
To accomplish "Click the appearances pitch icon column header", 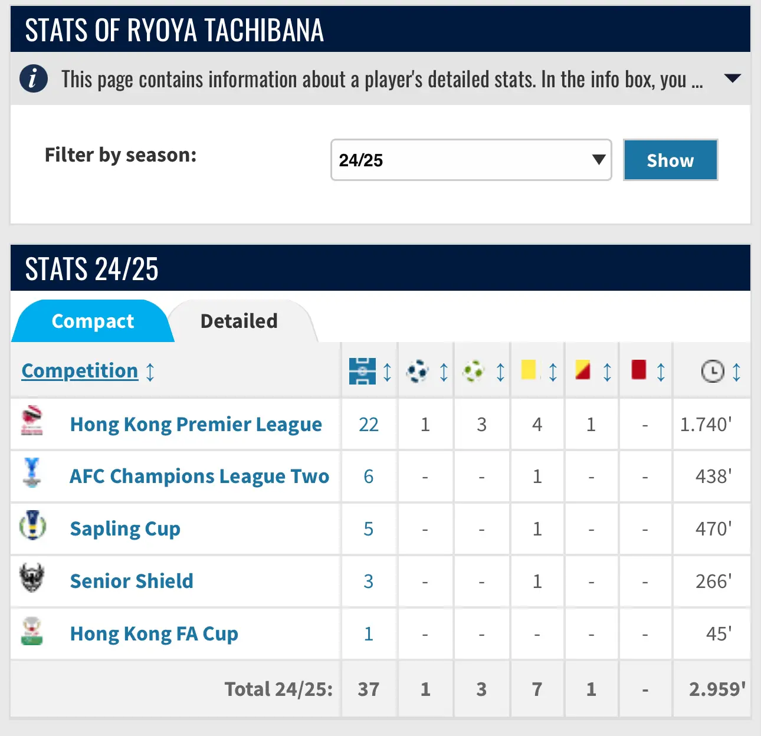I will click(x=362, y=371).
